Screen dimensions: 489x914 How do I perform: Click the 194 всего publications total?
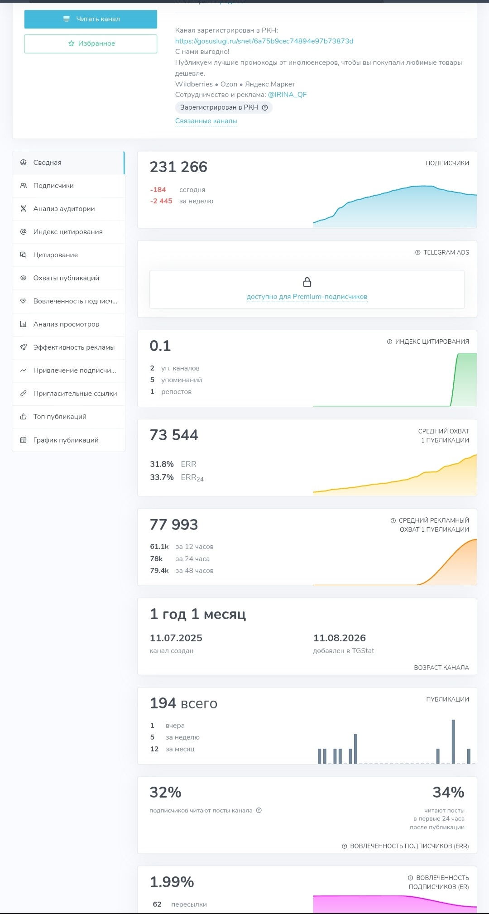(x=183, y=703)
